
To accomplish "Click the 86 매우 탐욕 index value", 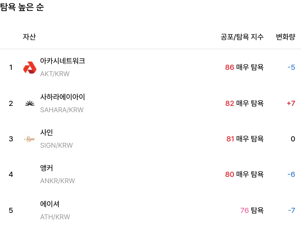I will 244,67.
